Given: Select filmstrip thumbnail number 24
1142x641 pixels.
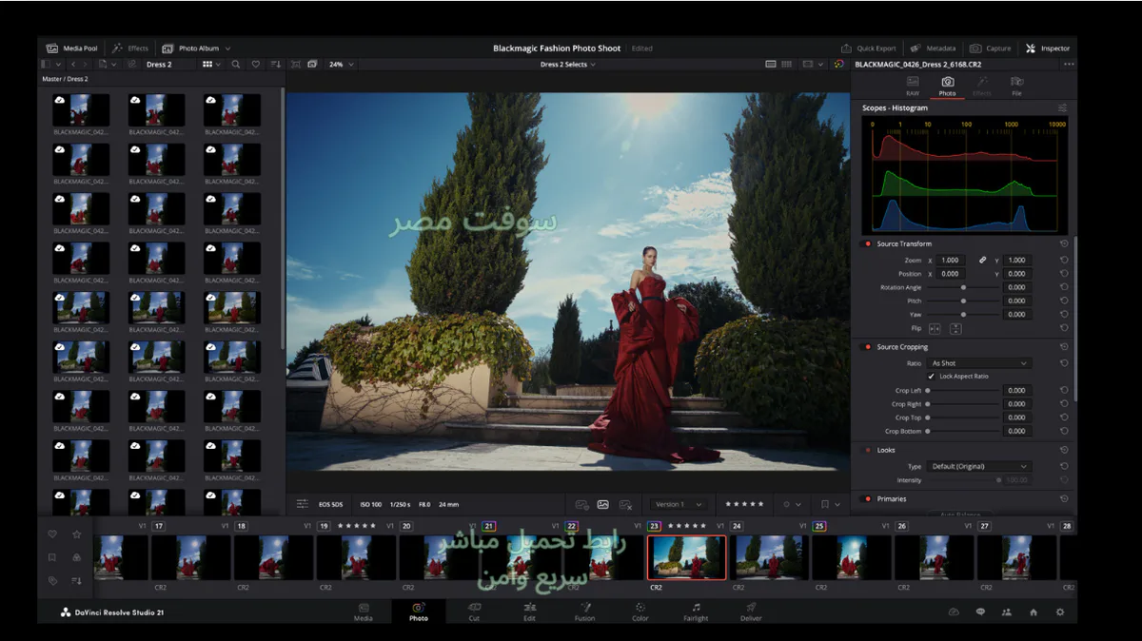Looking at the screenshot, I should click(769, 557).
